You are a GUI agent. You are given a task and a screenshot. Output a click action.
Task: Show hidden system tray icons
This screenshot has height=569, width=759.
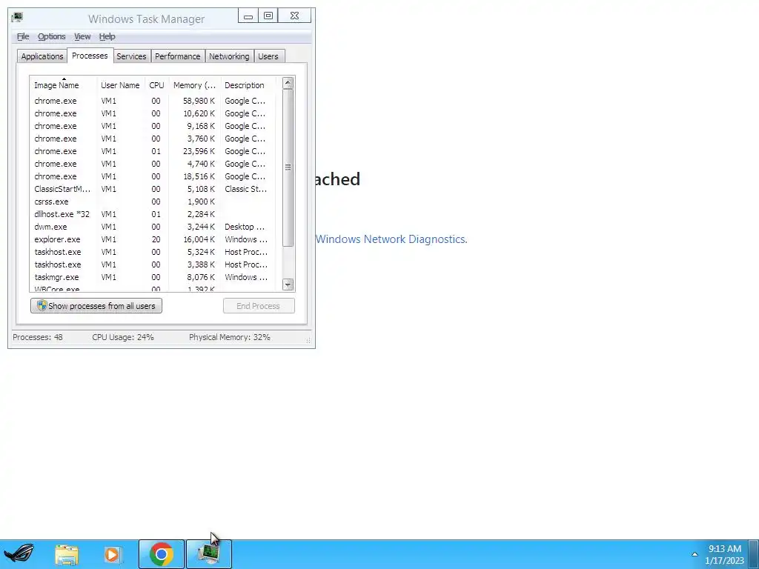click(x=695, y=554)
